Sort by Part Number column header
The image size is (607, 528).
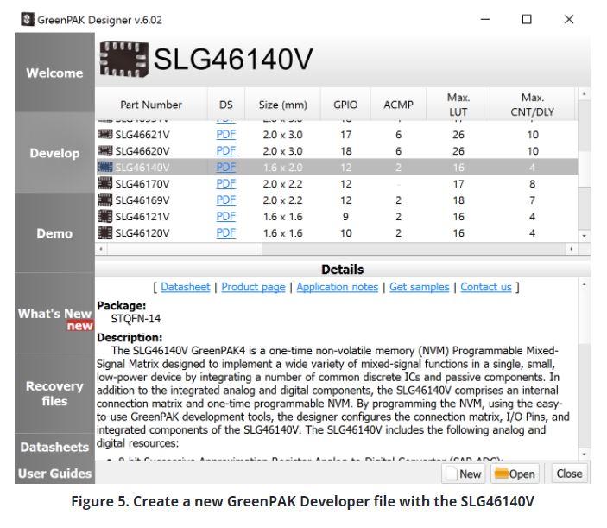(x=151, y=105)
